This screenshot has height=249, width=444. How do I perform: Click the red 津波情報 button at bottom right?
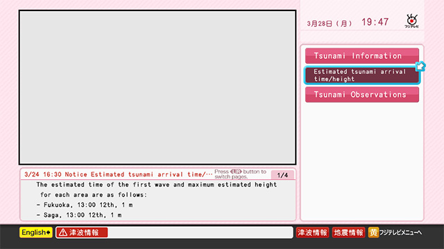click(312, 232)
